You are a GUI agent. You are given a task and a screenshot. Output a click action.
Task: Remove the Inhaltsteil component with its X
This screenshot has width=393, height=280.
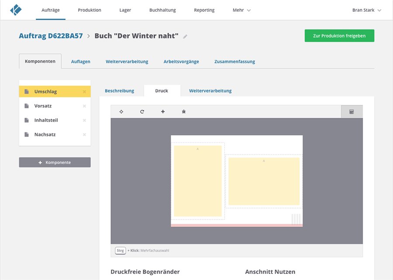point(84,120)
